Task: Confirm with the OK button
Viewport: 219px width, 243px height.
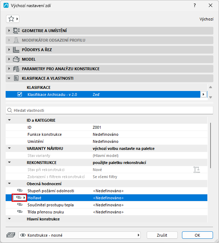Action: click(197, 235)
